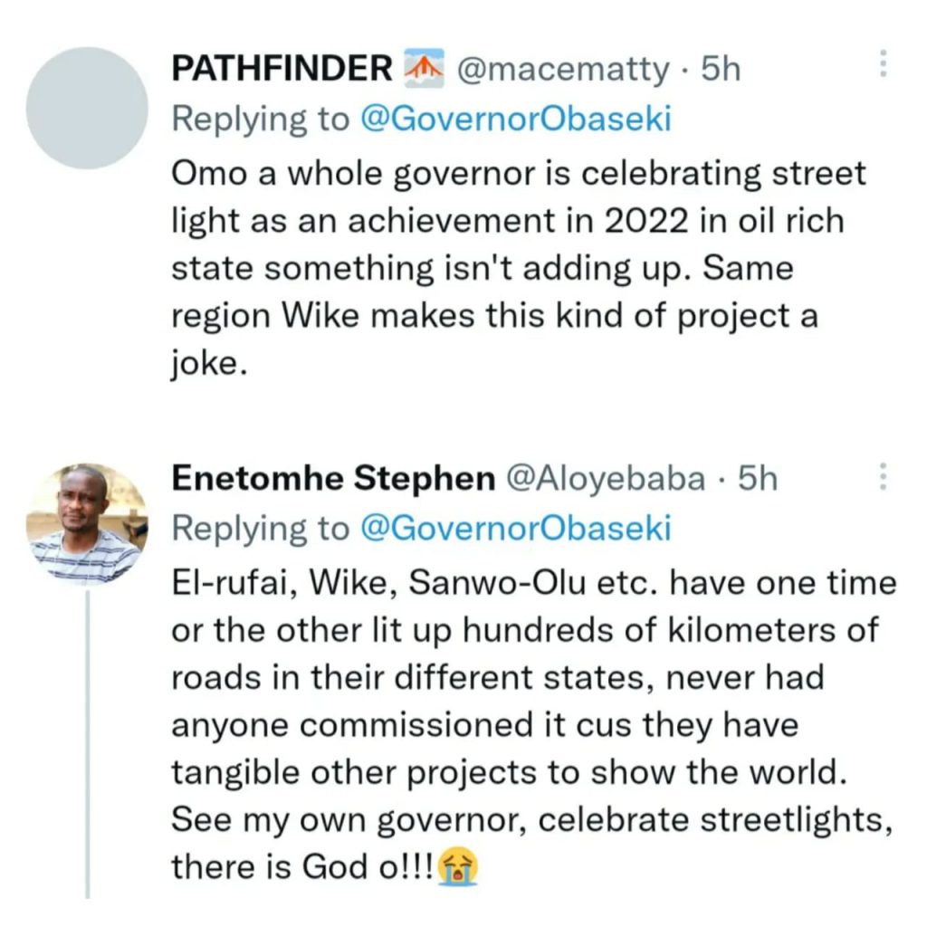Viewport: 927px width, 927px height.
Task: Open @GovernorObaseki in PATHFINDER's reply line
Action: (x=516, y=119)
